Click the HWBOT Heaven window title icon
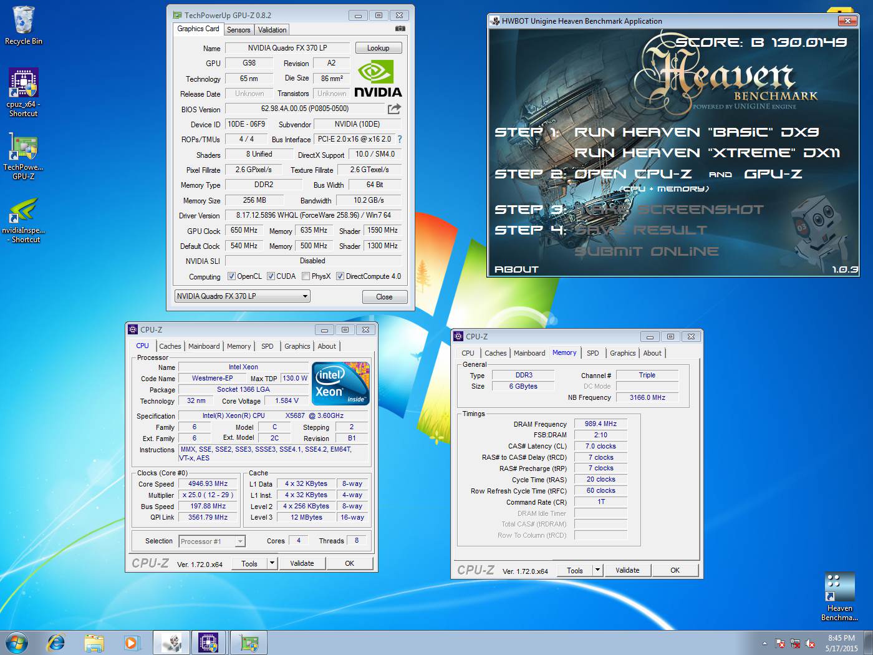Image resolution: width=873 pixels, height=655 pixels. pos(495,21)
